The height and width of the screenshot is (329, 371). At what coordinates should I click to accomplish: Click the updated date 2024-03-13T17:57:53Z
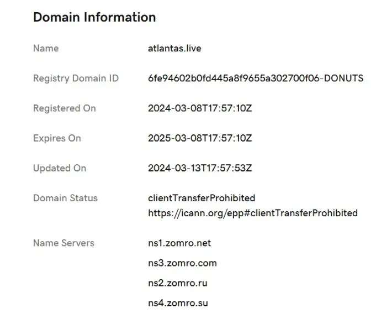[x=200, y=168]
